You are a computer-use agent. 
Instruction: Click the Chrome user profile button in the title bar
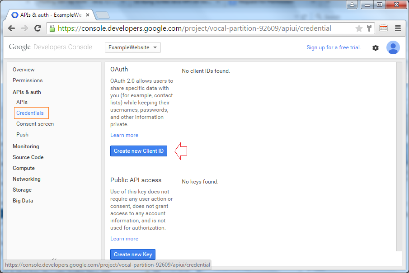(x=352, y=5)
